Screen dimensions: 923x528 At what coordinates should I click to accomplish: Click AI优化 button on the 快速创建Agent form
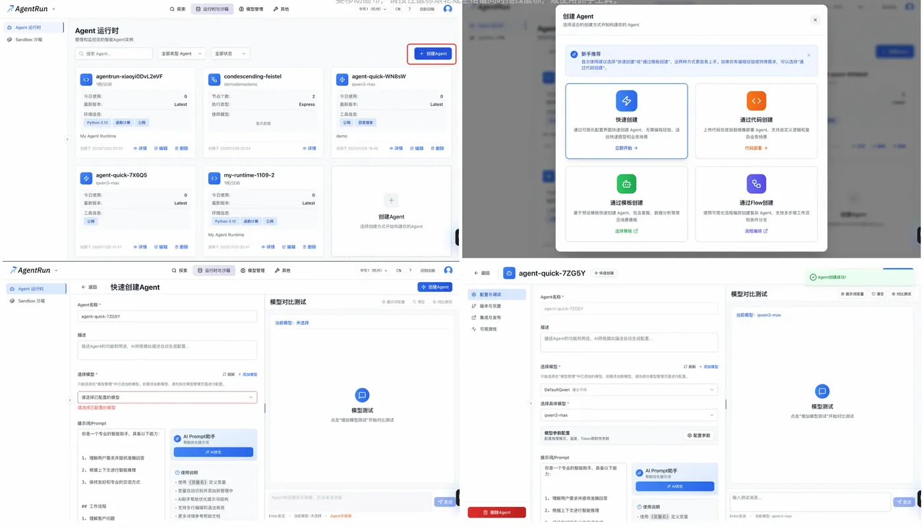(213, 452)
